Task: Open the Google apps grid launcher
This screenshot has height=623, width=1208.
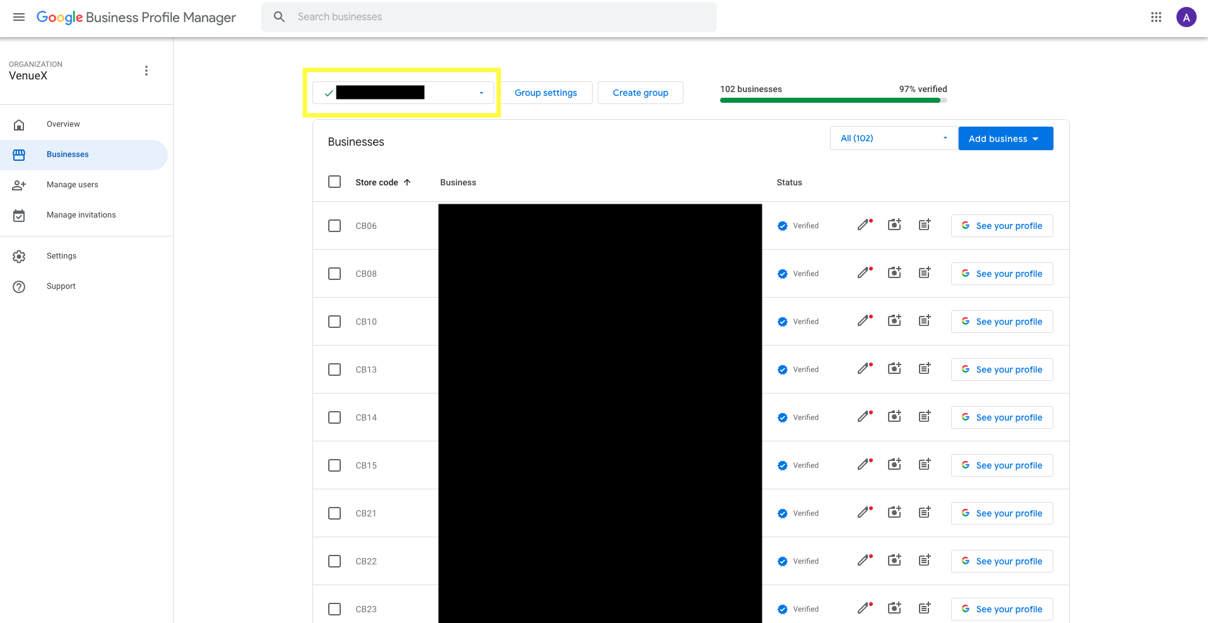Action: pyautogui.click(x=1156, y=17)
